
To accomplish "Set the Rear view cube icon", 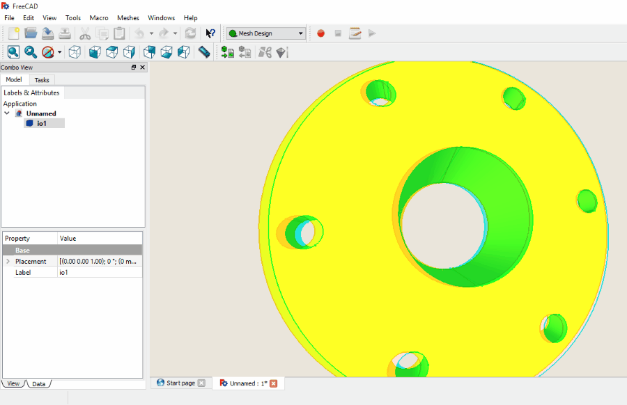I will pyautogui.click(x=149, y=52).
